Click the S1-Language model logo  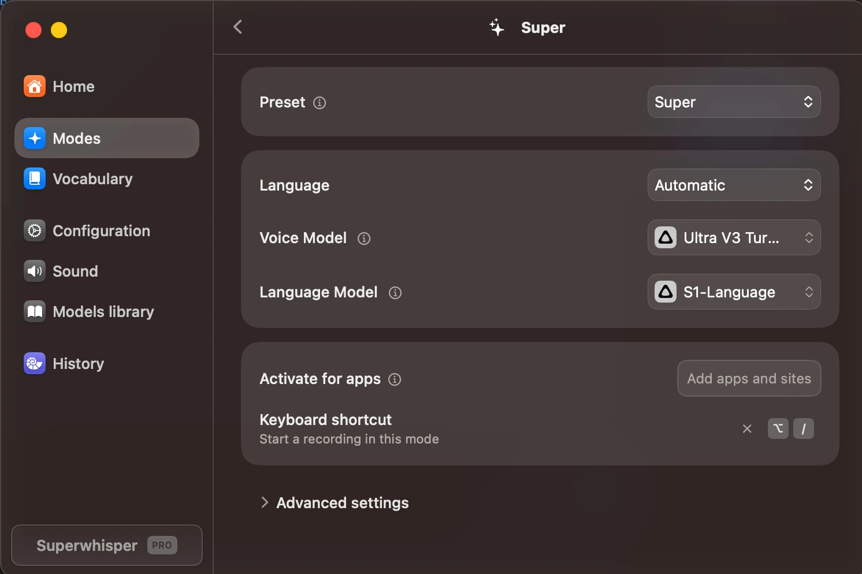666,292
